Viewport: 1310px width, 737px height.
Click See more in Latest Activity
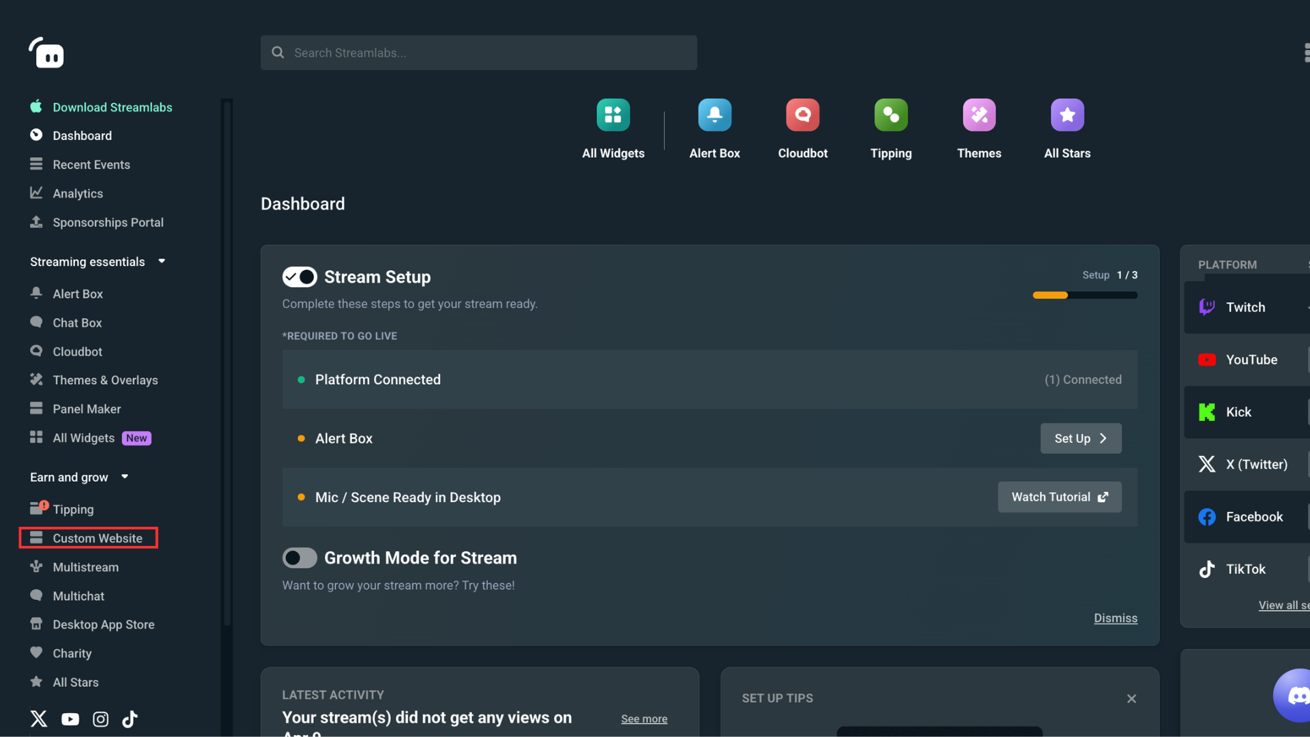[644, 719]
